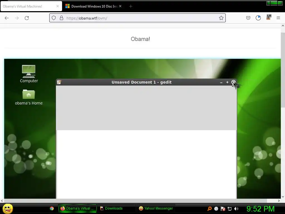Click the orange magnifier tray icon
285x214 pixels.
(209, 208)
